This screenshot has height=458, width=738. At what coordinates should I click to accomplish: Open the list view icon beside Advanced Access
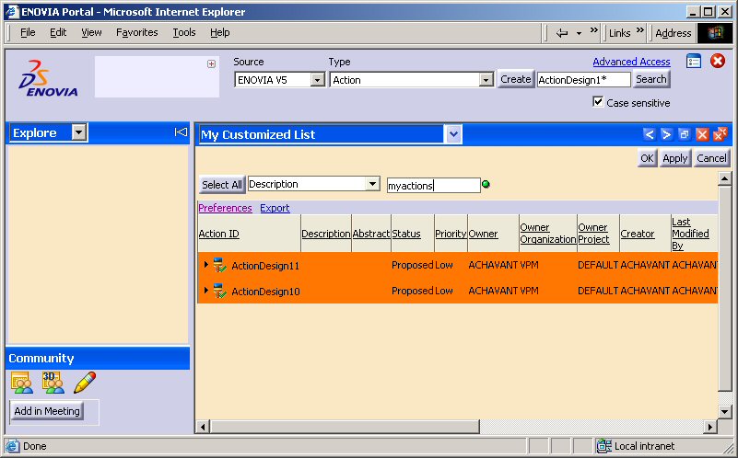click(694, 61)
